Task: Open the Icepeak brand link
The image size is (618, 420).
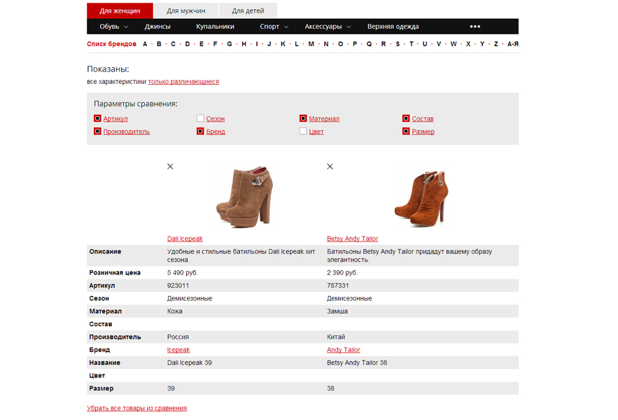Action: (178, 350)
